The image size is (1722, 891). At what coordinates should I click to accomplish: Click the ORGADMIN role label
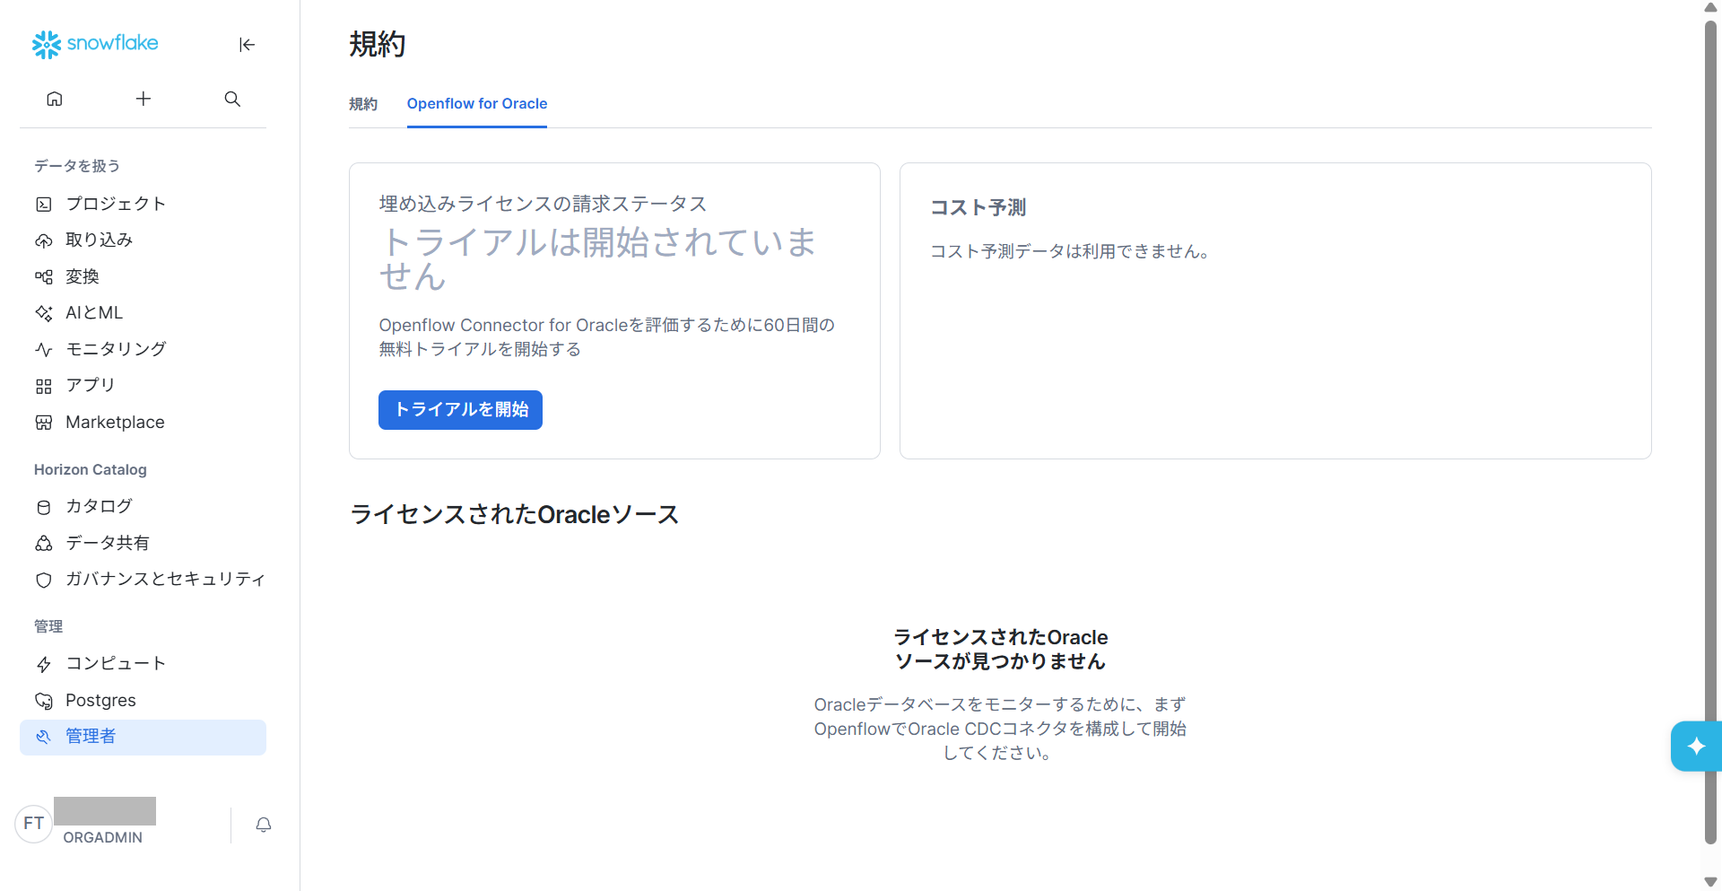tap(102, 837)
